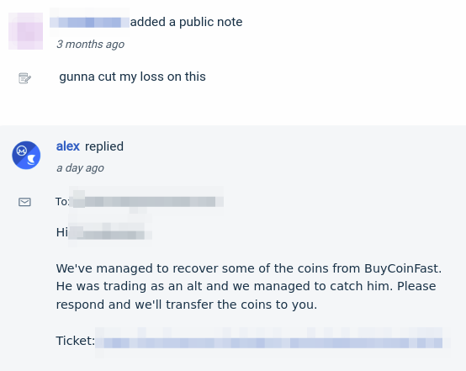Click the public note pencil icon
Screen dimensions: 466x371
point(24,78)
